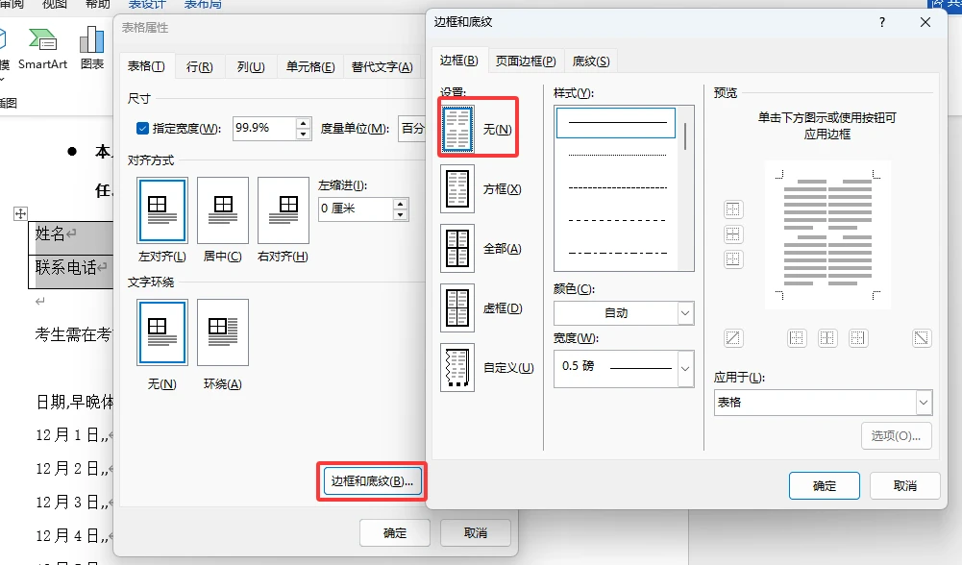
Task: Click the 边框和底纹 button
Action: click(x=371, y=481)
